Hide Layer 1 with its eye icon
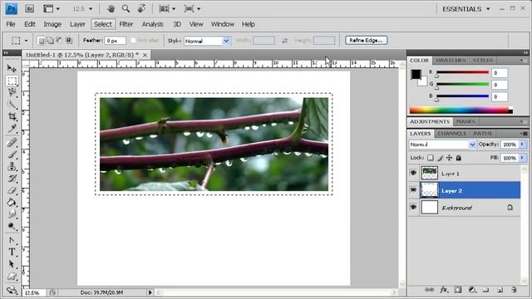The width and height of the screenshot is (532, 299). coord(413,173)
